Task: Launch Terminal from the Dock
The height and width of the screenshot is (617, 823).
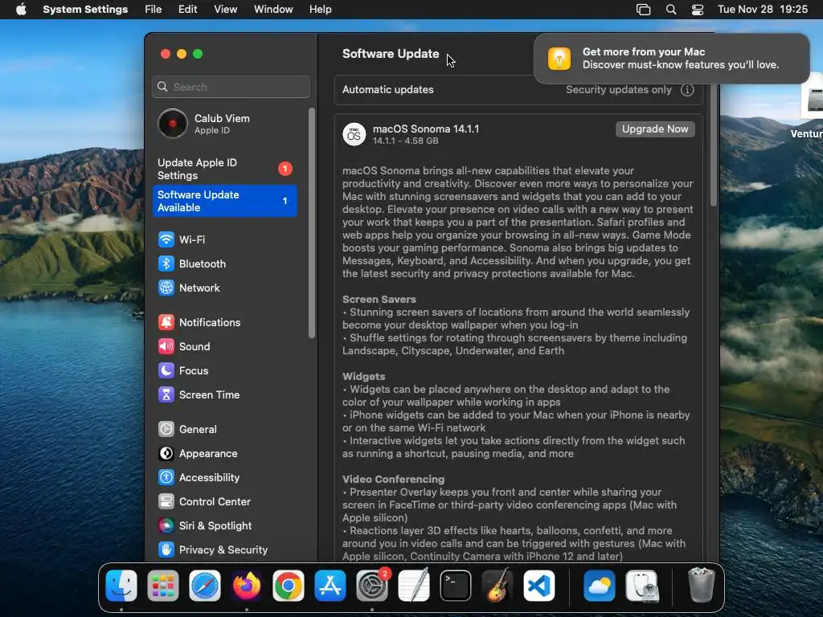Action: pos(456,586)
